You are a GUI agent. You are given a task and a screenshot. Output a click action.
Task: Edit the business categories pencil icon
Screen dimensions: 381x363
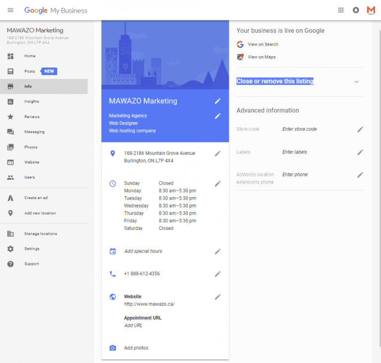pyautogui.click(x=217, y=116)
